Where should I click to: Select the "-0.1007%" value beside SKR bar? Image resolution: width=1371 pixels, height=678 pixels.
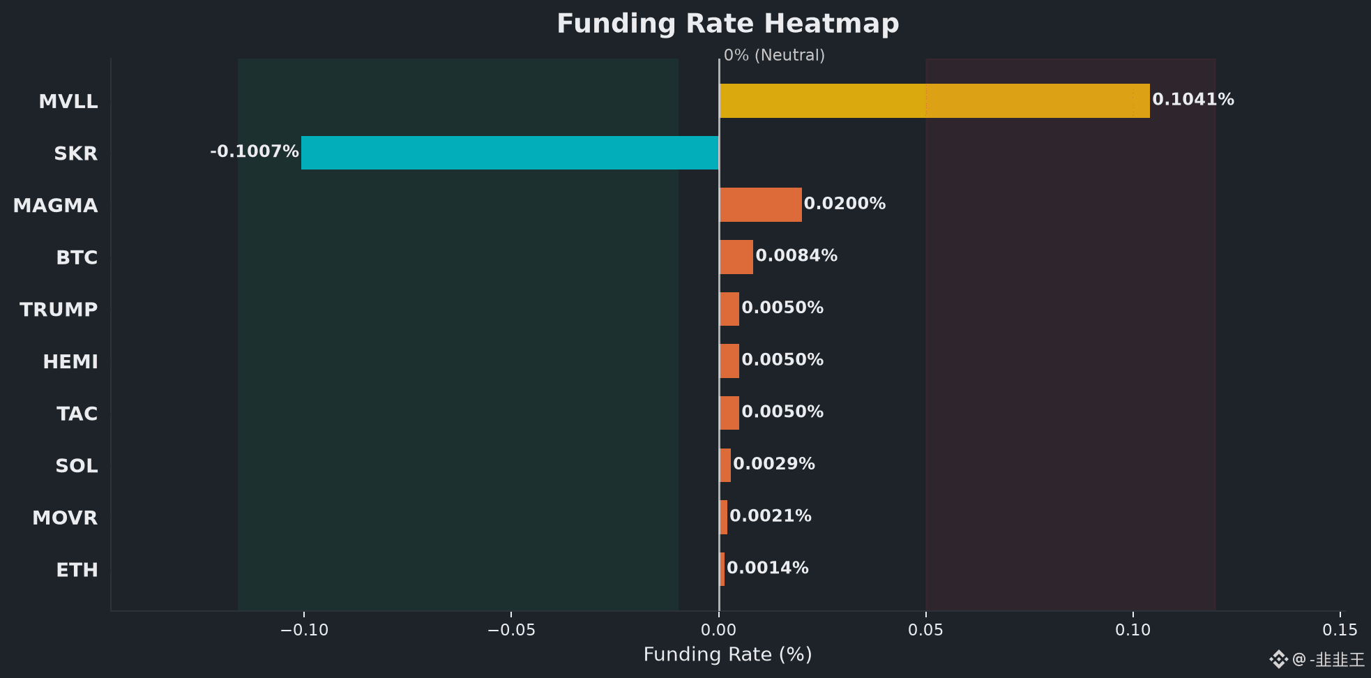click(255, 151)
